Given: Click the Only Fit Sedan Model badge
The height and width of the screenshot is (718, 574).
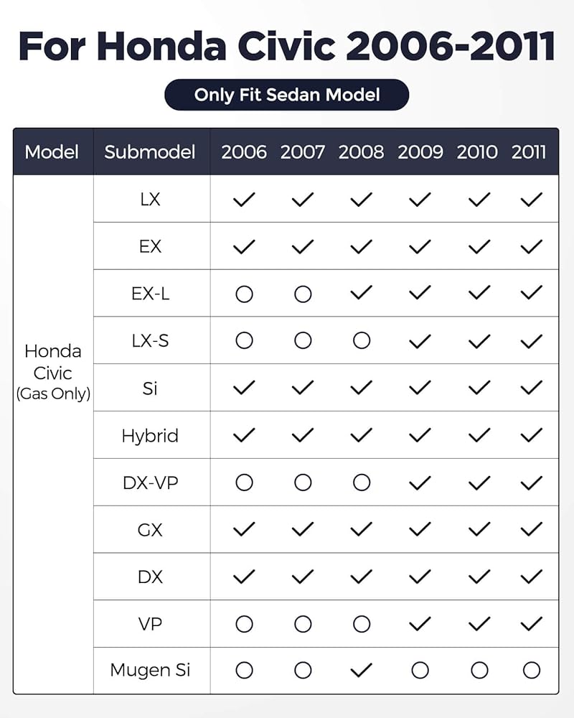Looking at the screenshot, I should [x=286, y=95].
